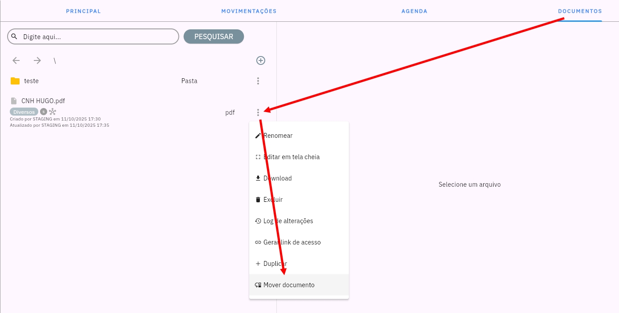Viewport: 619px width, 313px height.
Task: Toggle the three-dot menu for CNH HUGO.pdf
Action: (258, 112)
